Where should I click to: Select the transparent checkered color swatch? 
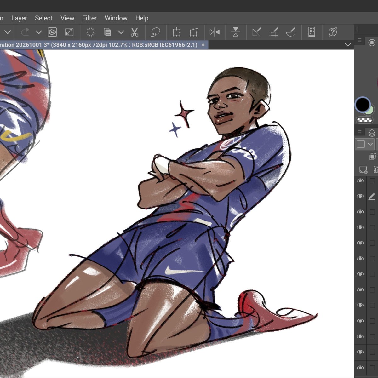click(x=364, y=120)
